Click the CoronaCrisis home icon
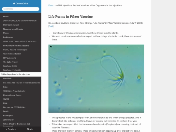Screen dimensions: 176x132 (14, 4)
